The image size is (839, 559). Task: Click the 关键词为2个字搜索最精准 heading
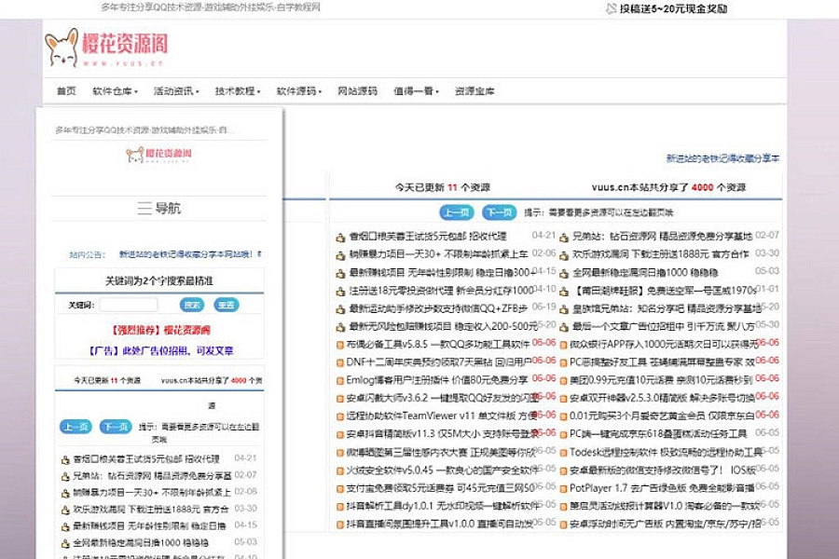159,280
